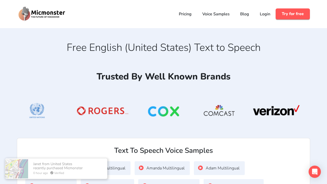
Task: Click the Cox brand logo
Action: pos(163,111)
